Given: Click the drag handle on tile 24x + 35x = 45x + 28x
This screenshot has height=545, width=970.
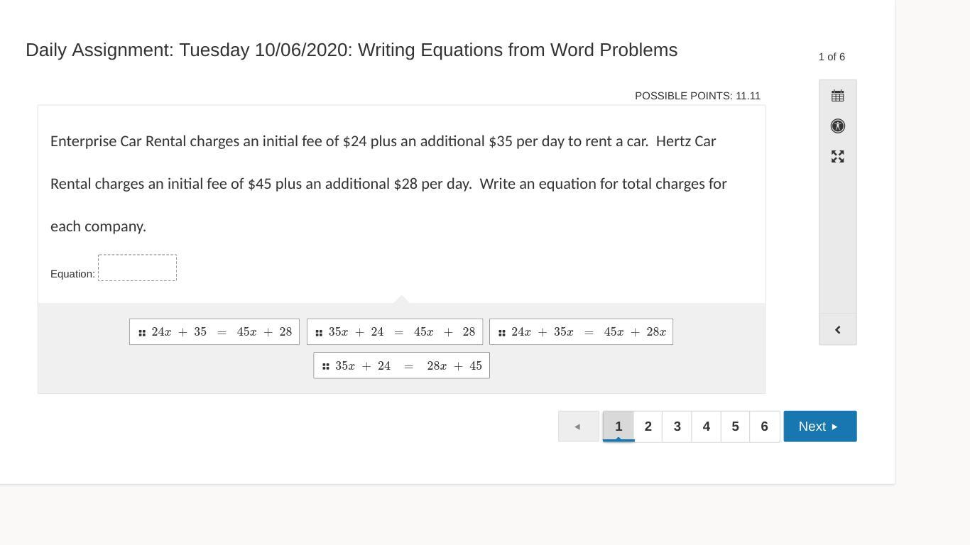Looking at the screenshot, I should pyautogui.click(x=501, y=333).
